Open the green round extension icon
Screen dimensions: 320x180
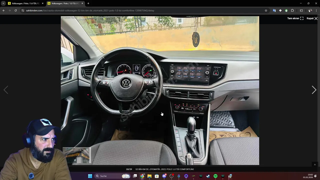286,10
